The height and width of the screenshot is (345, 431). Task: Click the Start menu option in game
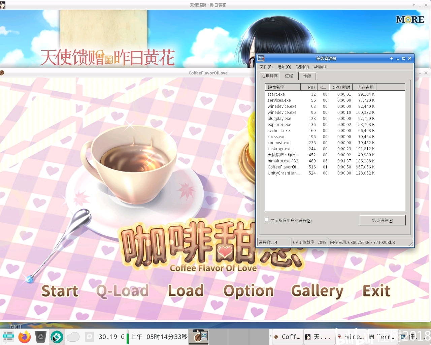point(60,291)
